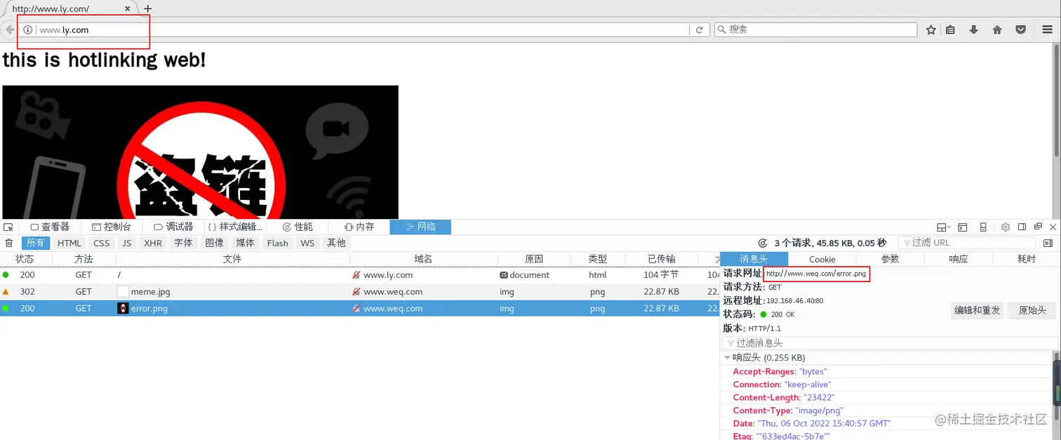Switch to the Cookie tab
This screenshot has width=1061, height=440.
tap(822, 259)
